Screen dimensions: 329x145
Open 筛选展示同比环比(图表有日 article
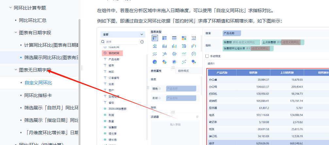pyautogui.click(x=51, y=57)
